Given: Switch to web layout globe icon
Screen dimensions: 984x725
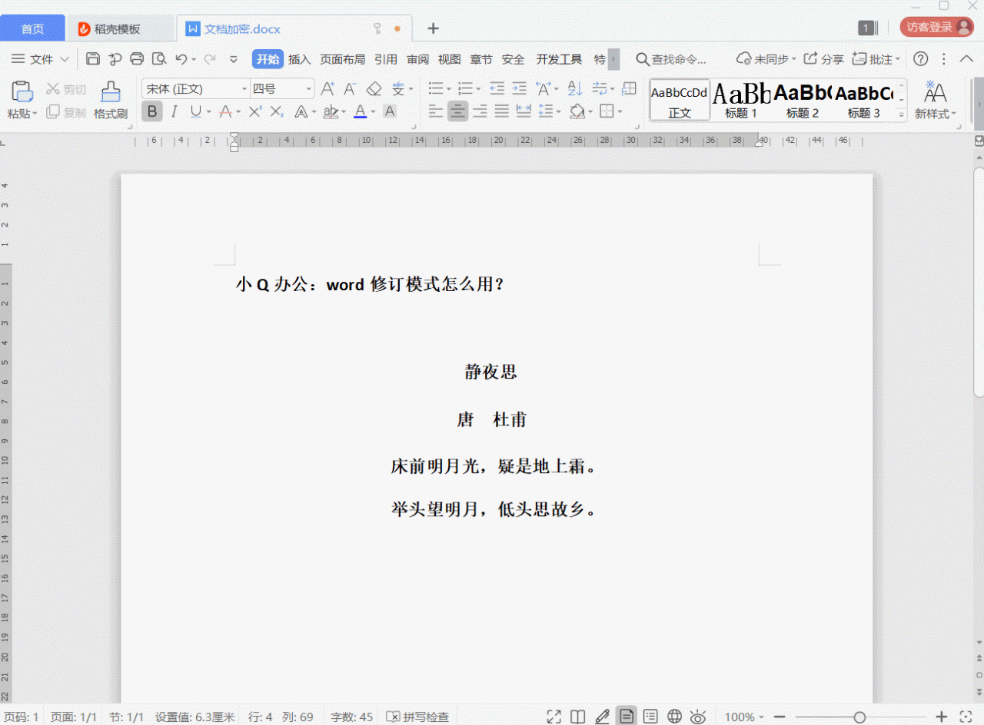Looking at the screenshot, I should point(674,717).
